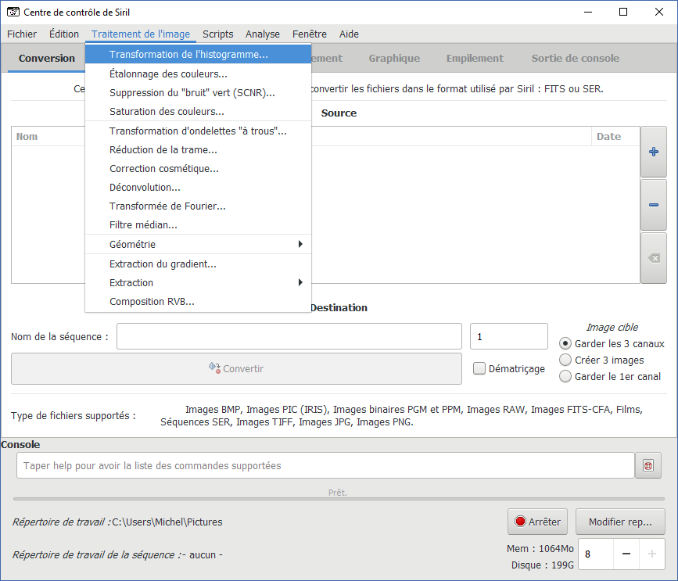Screen dimensions: 678x581
Task: Choose Filtre médian menu entry
Action: click(x=198, y=224)
